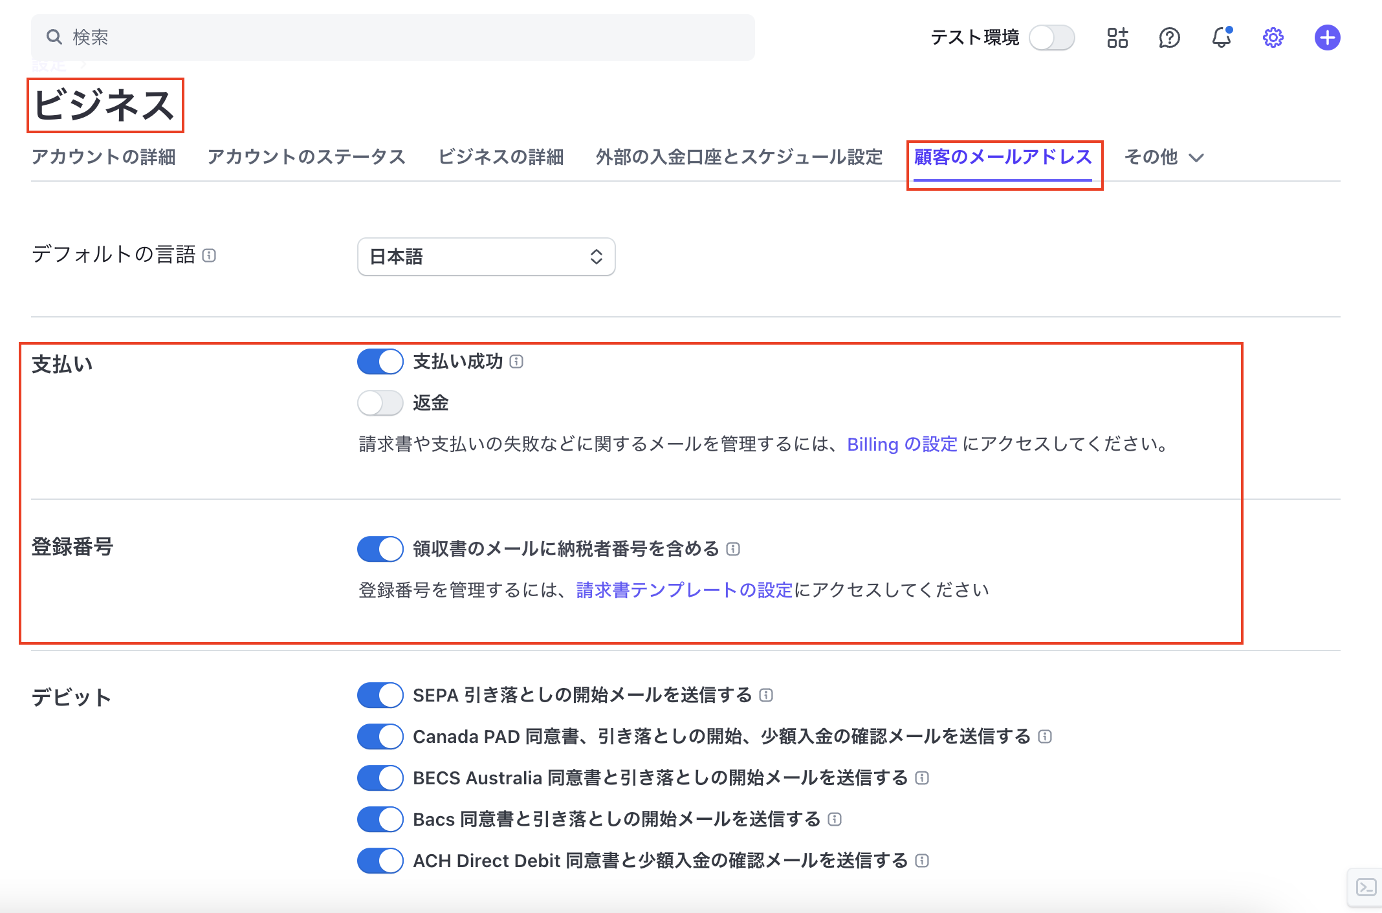Disable the 支払い成功 email toggle
Image resolution: width=1382 pixels, height=913 pixels.
380,361
